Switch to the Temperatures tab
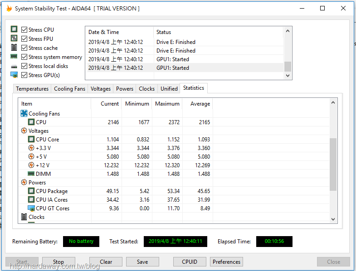This screenshot has height=271, width=356. (32, 89)
